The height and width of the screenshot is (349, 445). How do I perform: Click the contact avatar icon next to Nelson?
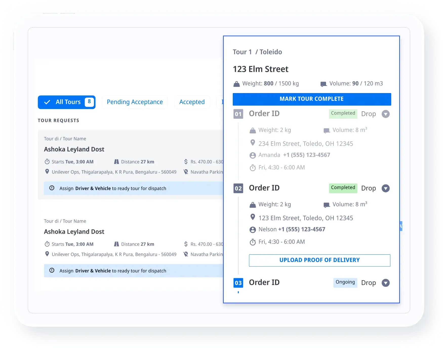[252, 230]
